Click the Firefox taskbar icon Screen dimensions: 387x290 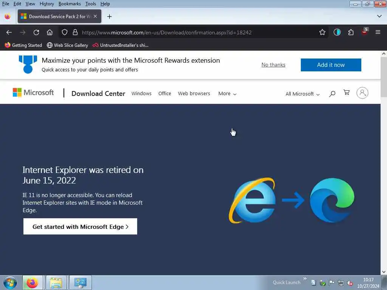(33, 282)
